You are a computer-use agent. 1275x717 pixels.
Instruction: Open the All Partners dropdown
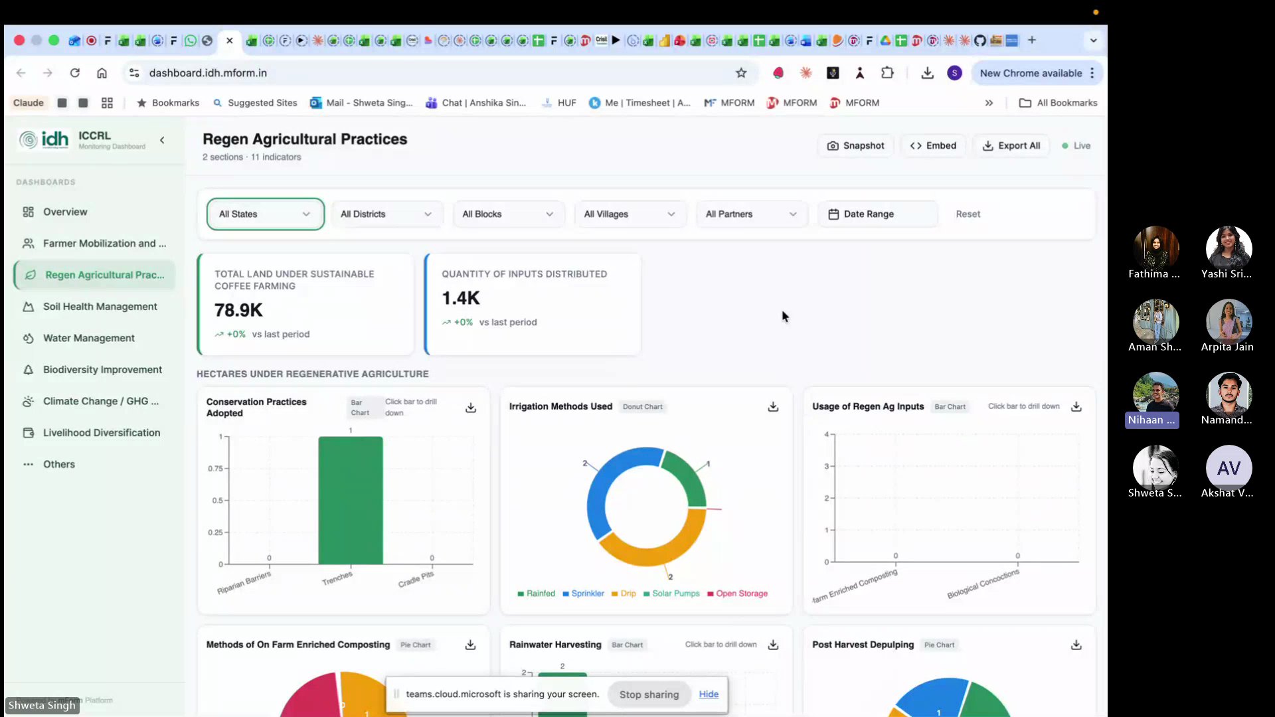pyautogui.click(x=750, y=214)
